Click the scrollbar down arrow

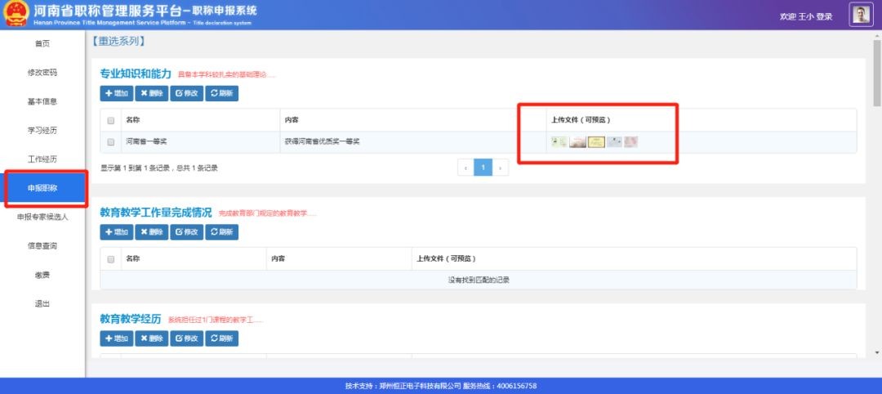877,352
